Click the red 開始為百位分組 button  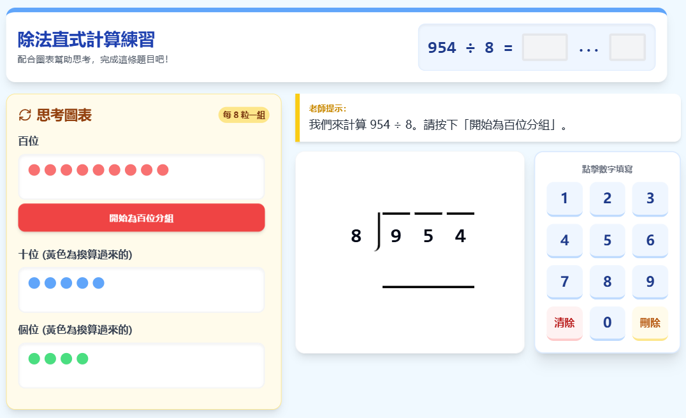point(142,218)
